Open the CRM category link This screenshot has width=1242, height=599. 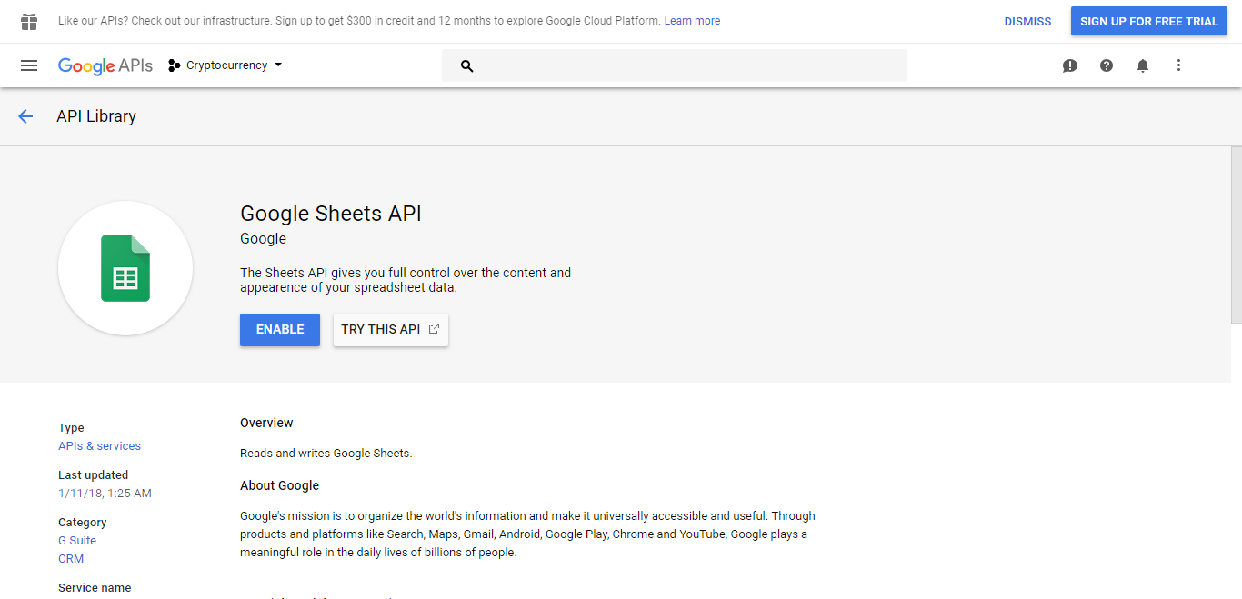click(x=70, y=558)
